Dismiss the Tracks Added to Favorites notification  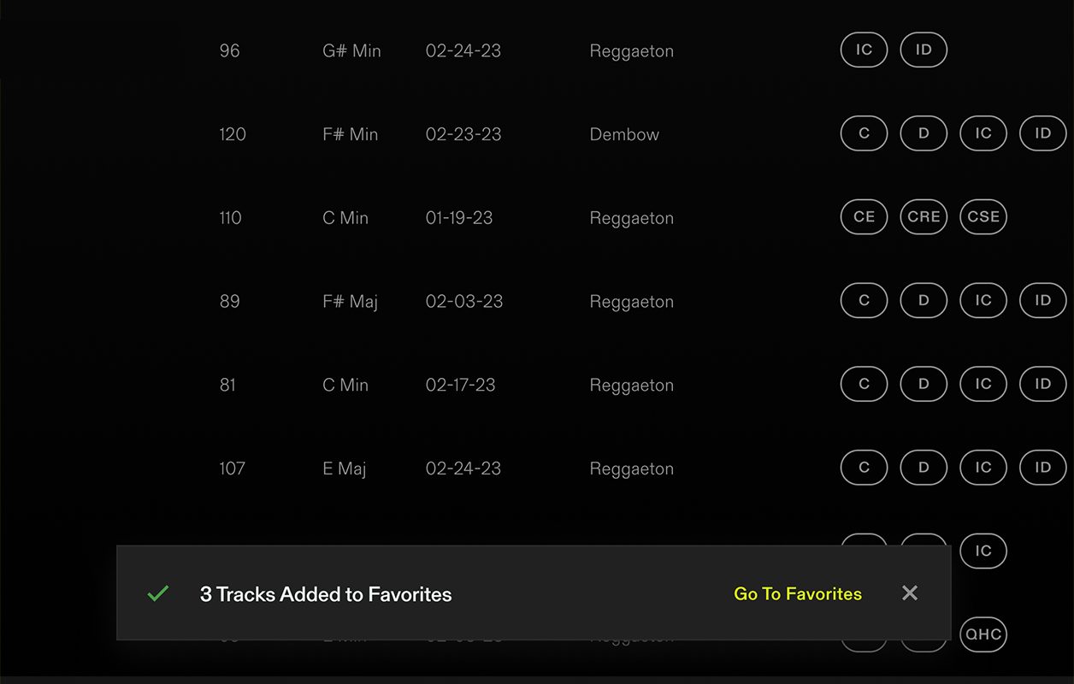coord(910,593)
